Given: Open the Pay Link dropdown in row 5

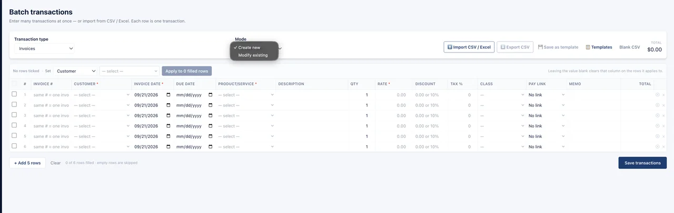Looking at the screenshot, I should click(x=547, y=136).
